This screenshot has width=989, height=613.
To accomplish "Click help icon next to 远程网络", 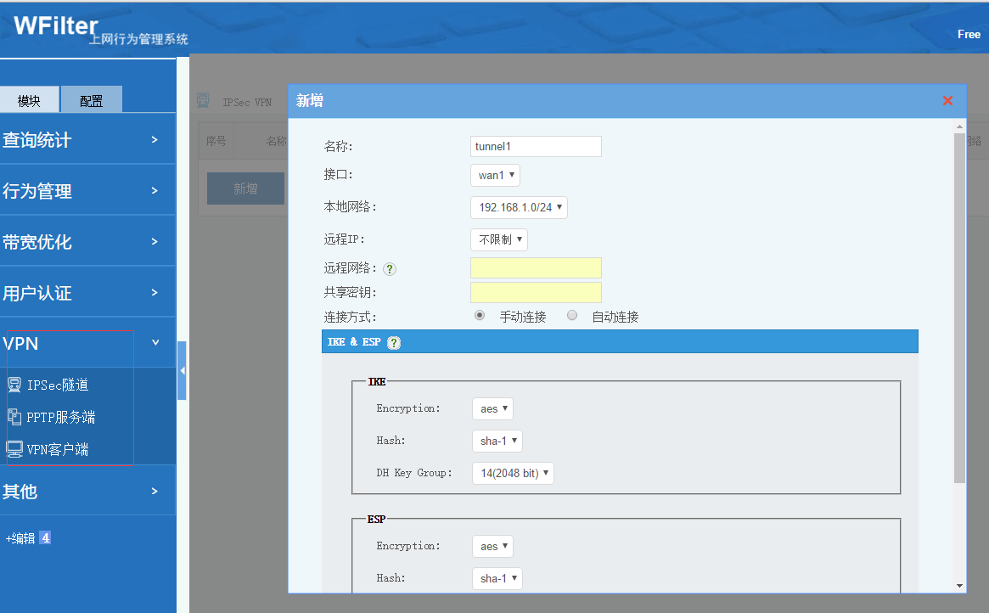I will 390,269.
